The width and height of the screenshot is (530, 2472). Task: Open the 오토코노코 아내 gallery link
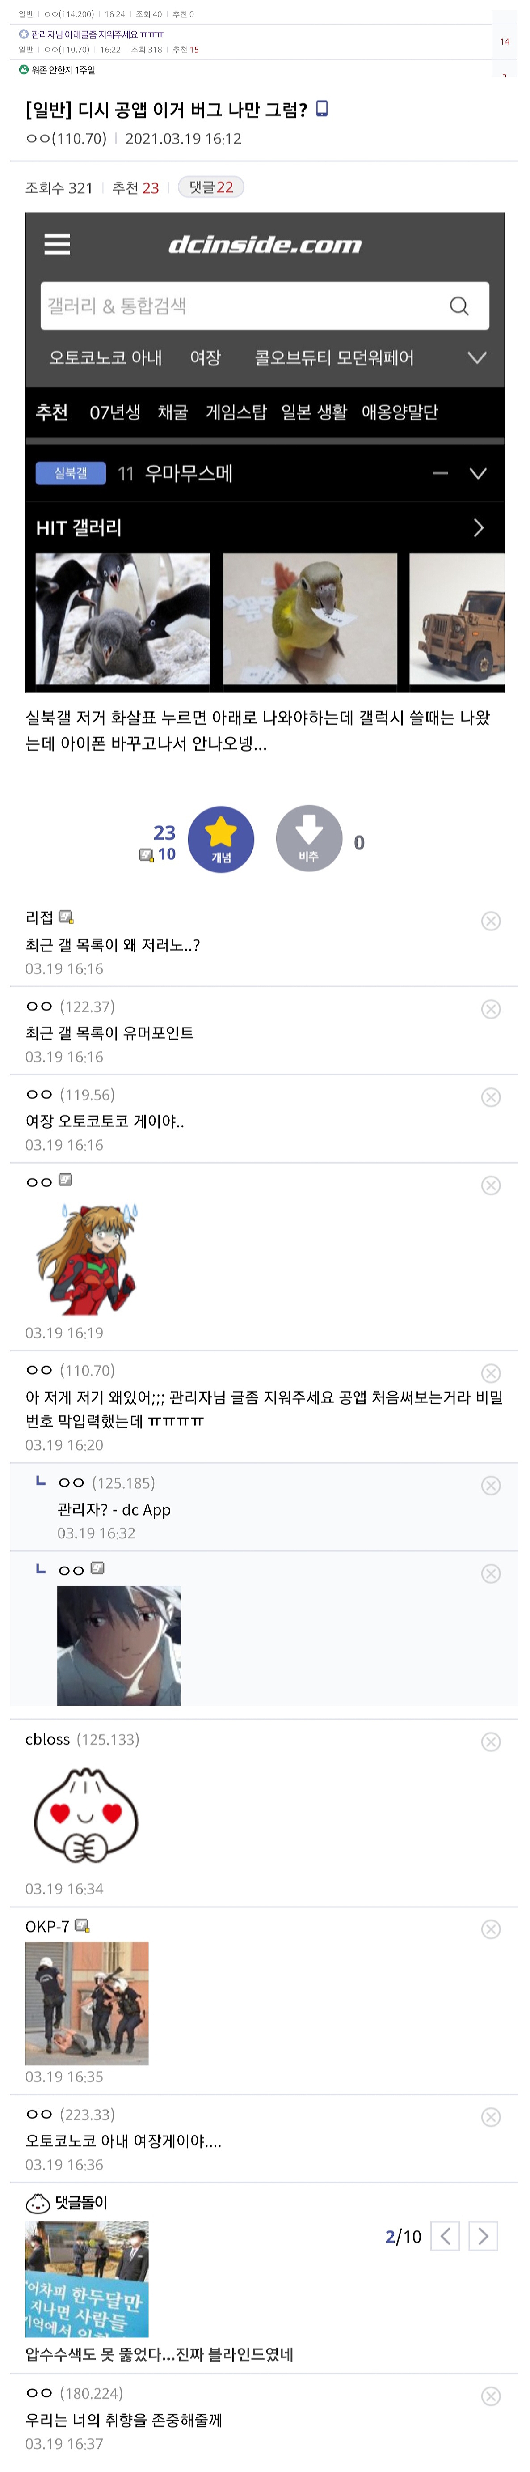click(105, 358)
